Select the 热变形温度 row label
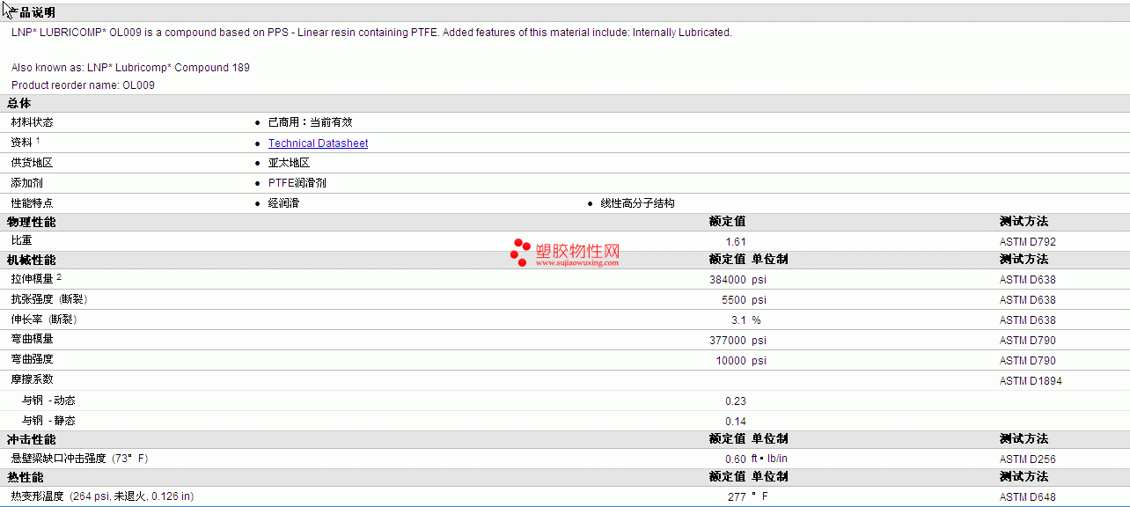1130x507 pixels. coord(102,496)
